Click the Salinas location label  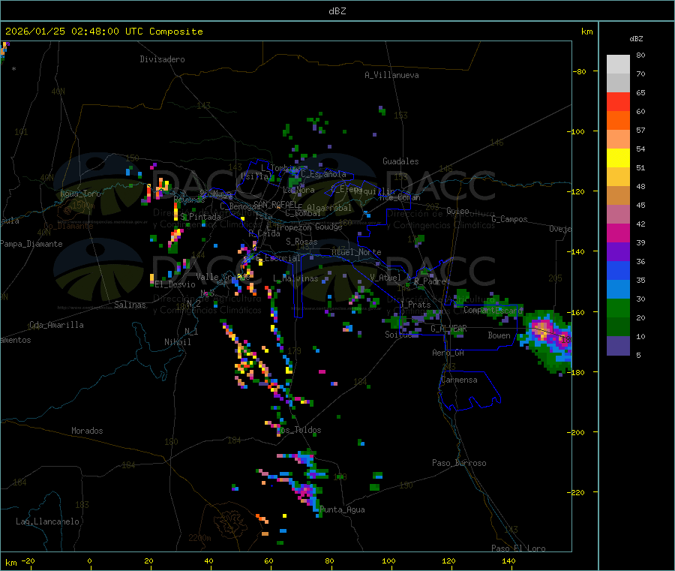(130, 305)
